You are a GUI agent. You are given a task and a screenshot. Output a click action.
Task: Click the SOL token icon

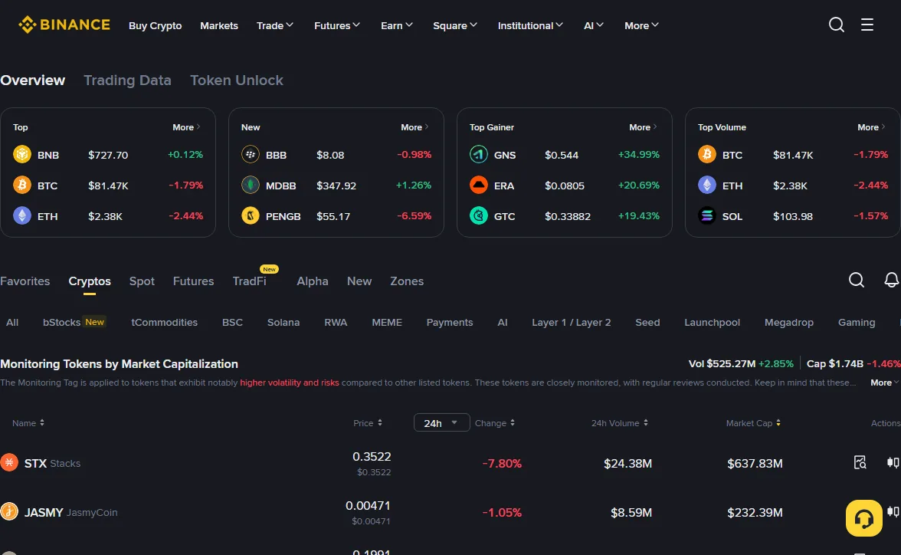point(706,215)
